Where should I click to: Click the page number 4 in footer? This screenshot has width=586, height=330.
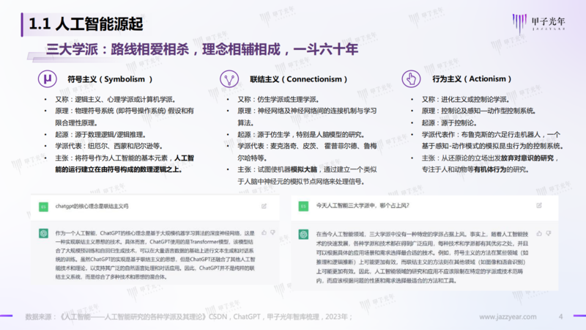(560, 317)
